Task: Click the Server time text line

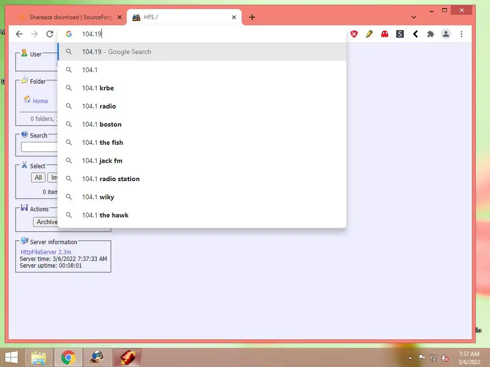Action: coord(64,259)
